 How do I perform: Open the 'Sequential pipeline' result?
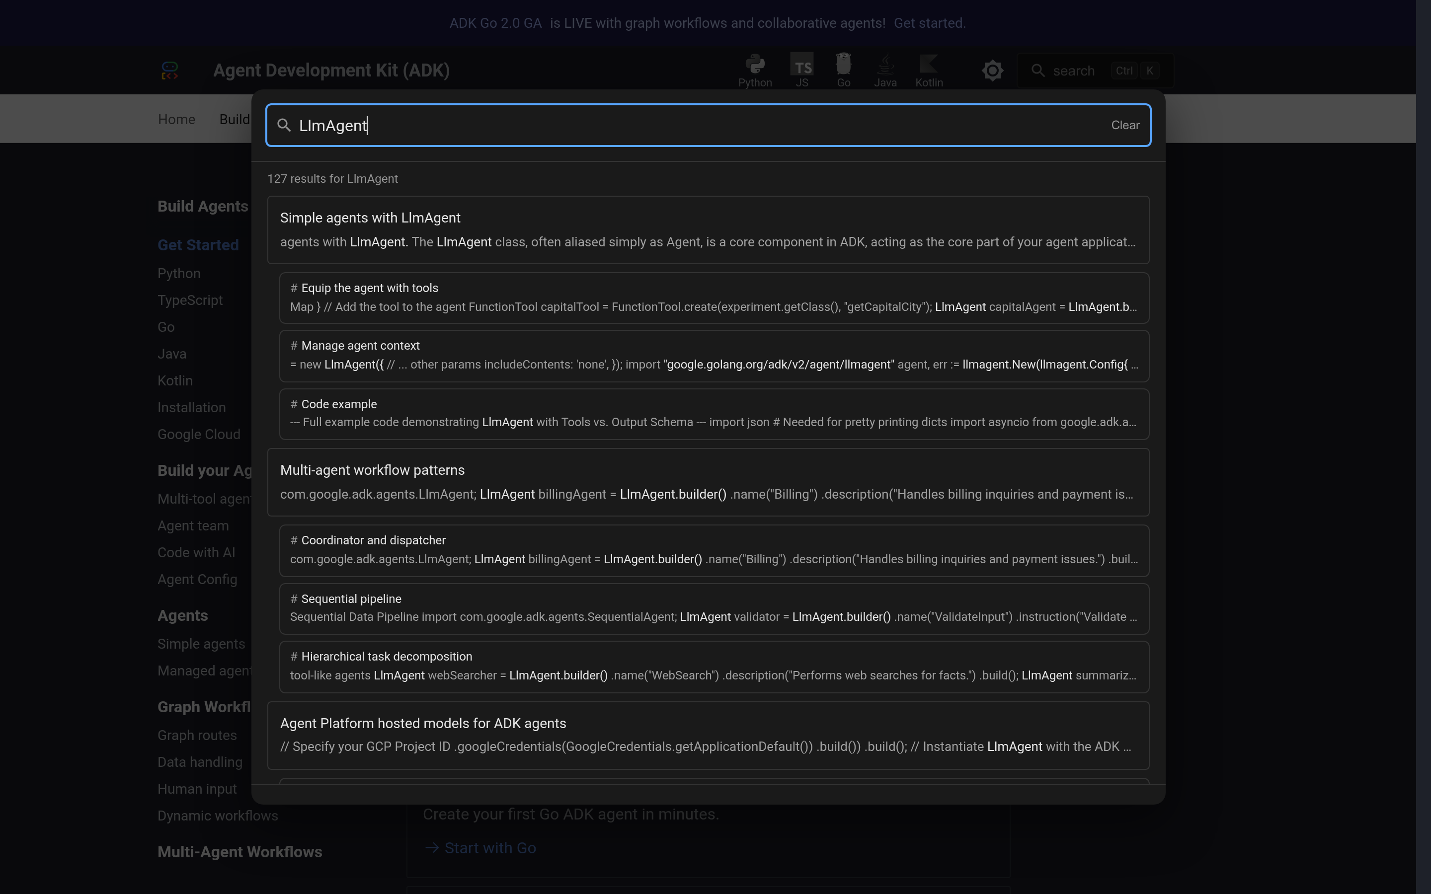pyautogui.click(x=715, y=608)
